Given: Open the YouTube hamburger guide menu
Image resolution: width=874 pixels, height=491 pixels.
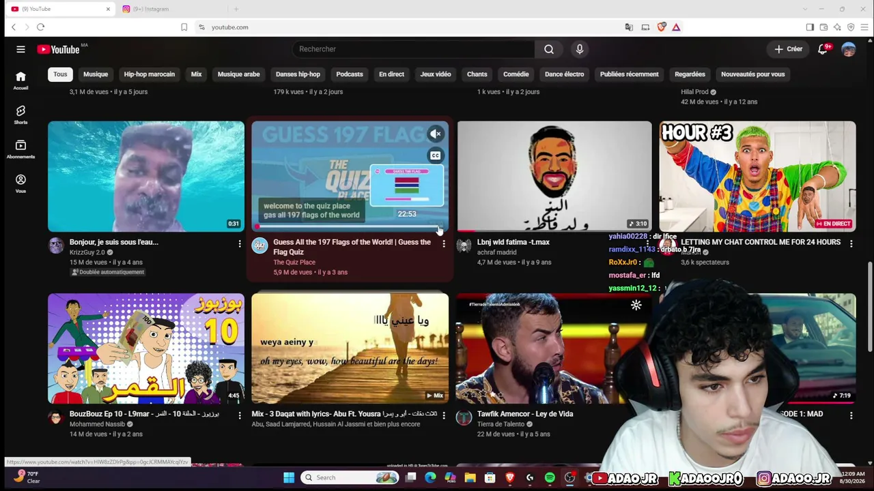Looking at the screenshot, I should 20,49.
